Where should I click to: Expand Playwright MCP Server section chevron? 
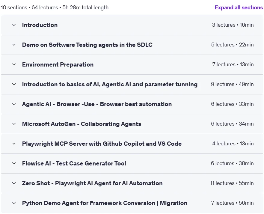[14, 144]
